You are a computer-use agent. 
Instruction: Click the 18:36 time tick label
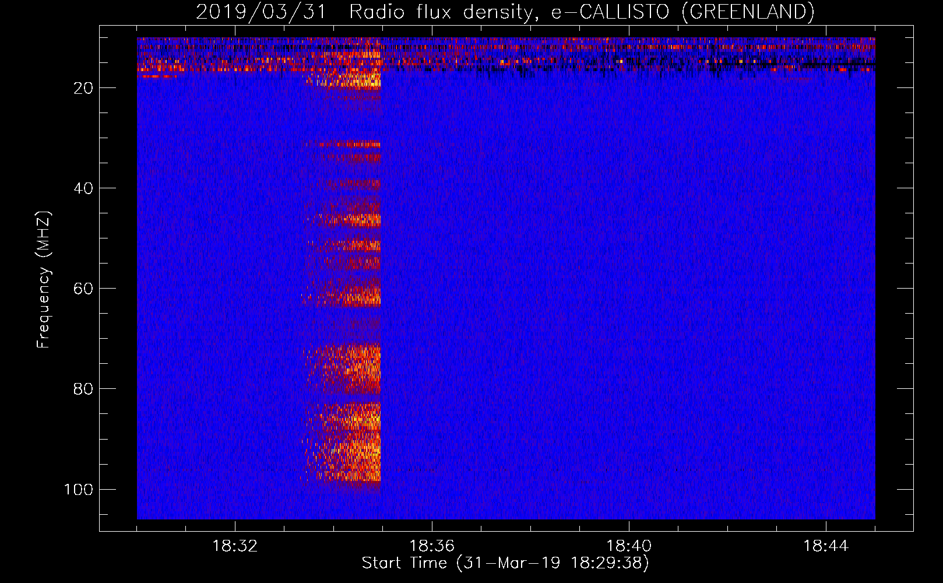(432, 546)
